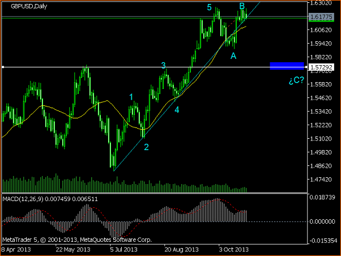Click the blue target zone rectangle
The width and height of the screenshot is (341, 256).
click(x=287, y=66)
